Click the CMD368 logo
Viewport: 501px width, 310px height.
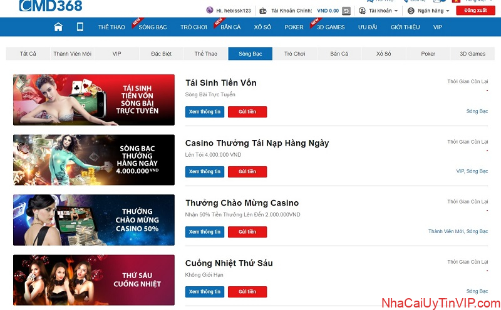tap(51, 6)
